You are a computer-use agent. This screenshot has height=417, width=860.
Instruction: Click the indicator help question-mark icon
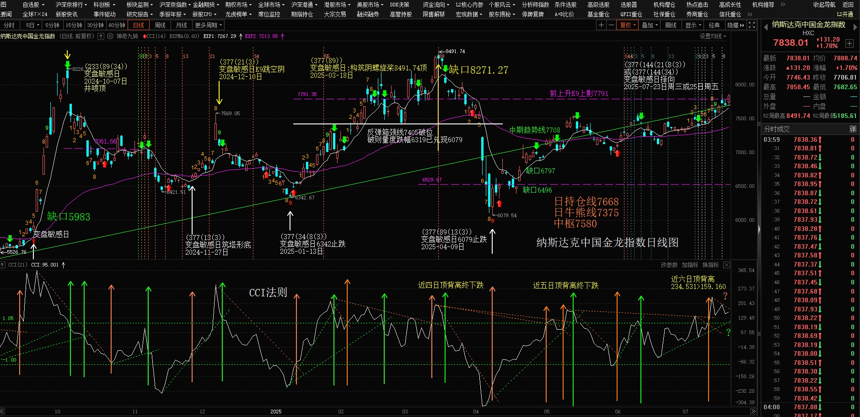point(101,36)
